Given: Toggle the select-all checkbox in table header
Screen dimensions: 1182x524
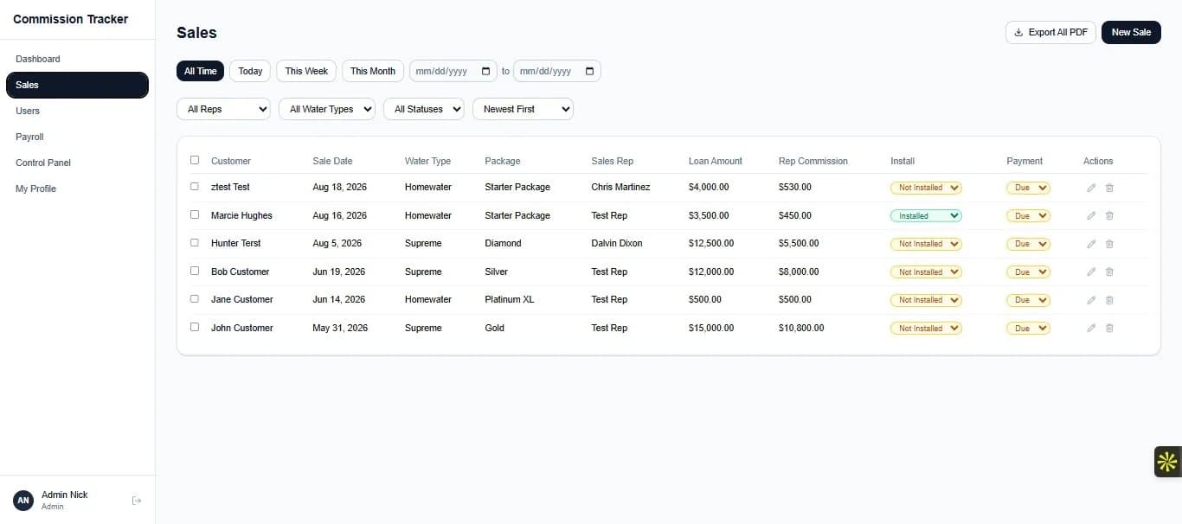Looking at the screenshot, I should coord(195,160).
